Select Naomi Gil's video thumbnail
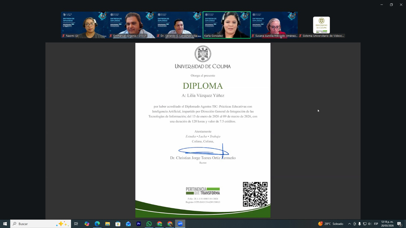 (x=85, y=25)
